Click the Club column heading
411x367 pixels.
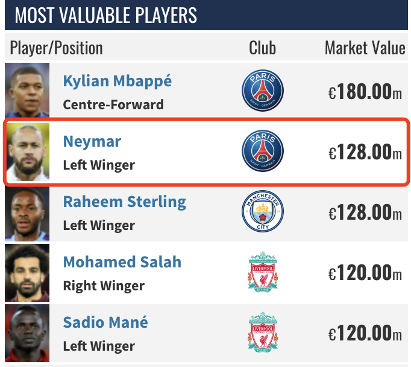point(262,48)
